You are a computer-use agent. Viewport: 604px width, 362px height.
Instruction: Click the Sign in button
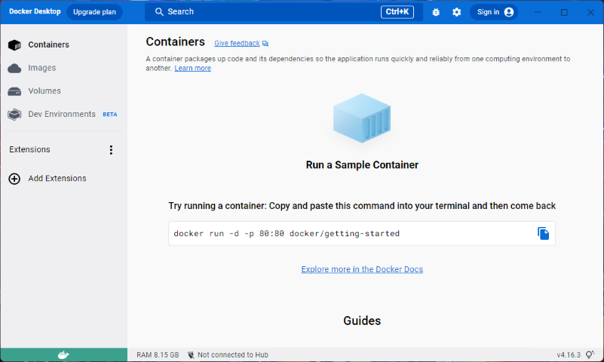[494, 12]
